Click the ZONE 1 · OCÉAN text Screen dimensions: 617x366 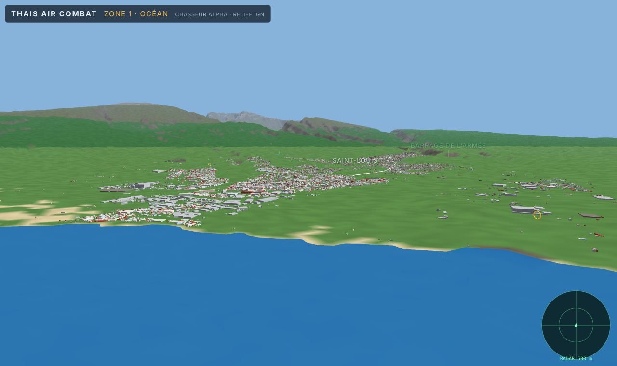coord(136,14)
